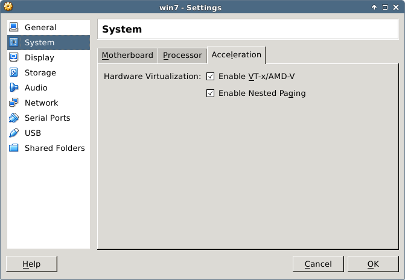
Task: Open window menu icon in title bar
Action: [8, 7]
